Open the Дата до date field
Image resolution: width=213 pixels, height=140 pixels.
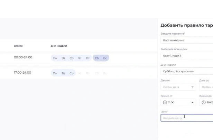pos(206,87)
